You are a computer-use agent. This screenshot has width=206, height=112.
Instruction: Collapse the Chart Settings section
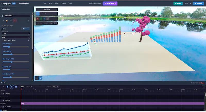pyautogui.click(x=28, y=41)
